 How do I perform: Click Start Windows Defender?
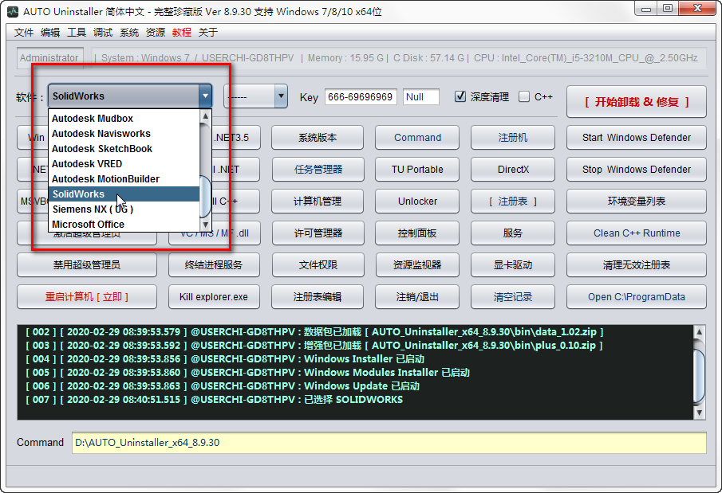tap(636, 137)
